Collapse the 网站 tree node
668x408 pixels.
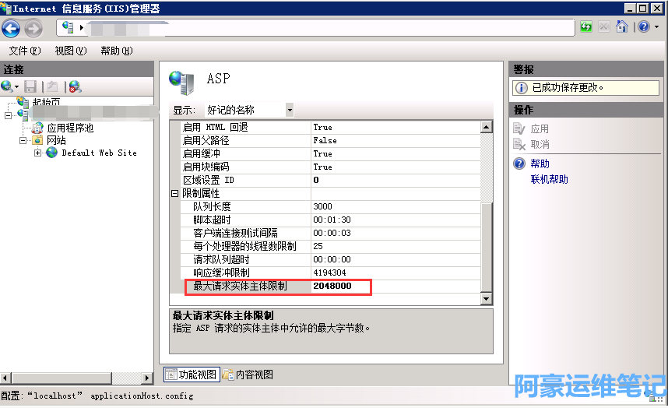(x=23, y=141)
